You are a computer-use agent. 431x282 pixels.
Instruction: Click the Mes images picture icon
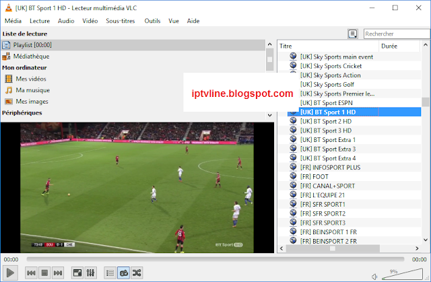pos(9,102)
